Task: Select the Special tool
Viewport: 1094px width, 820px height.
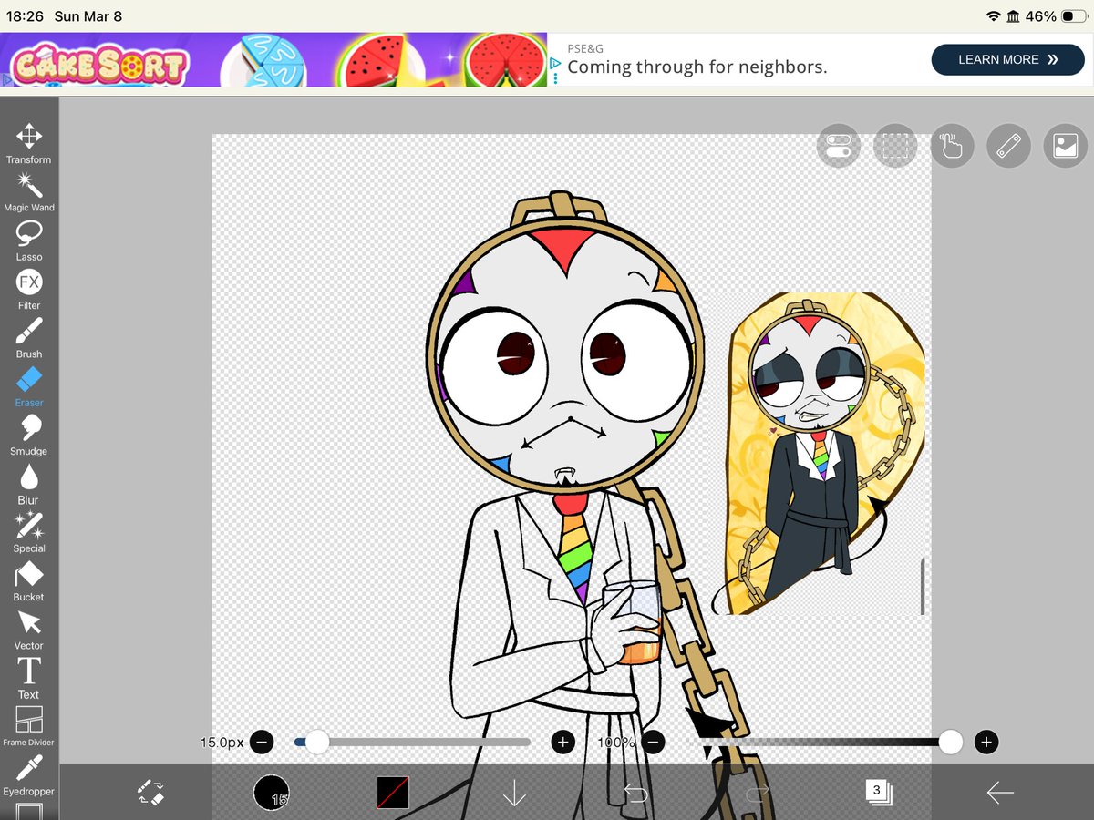Action: pyautogui.click(x=29, y=532)
